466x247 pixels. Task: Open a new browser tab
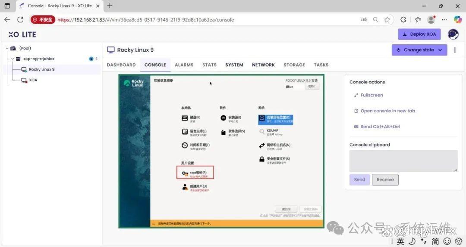(110, 6)
